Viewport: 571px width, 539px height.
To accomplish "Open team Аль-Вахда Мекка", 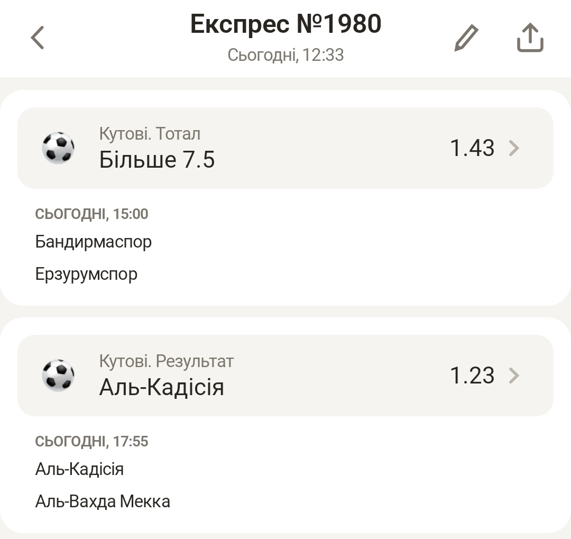I will pos(103,501).
